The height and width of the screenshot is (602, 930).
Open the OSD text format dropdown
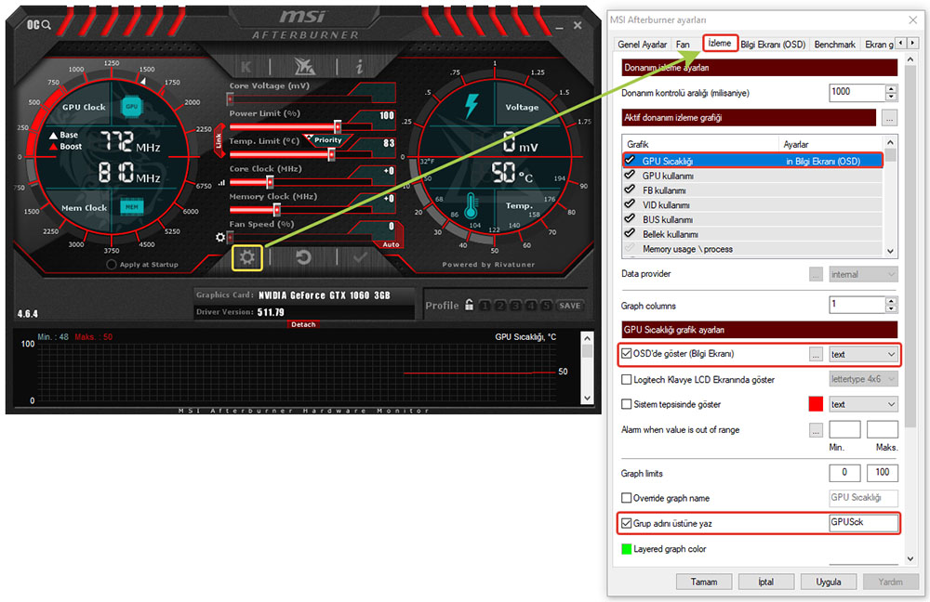[863, 354]
